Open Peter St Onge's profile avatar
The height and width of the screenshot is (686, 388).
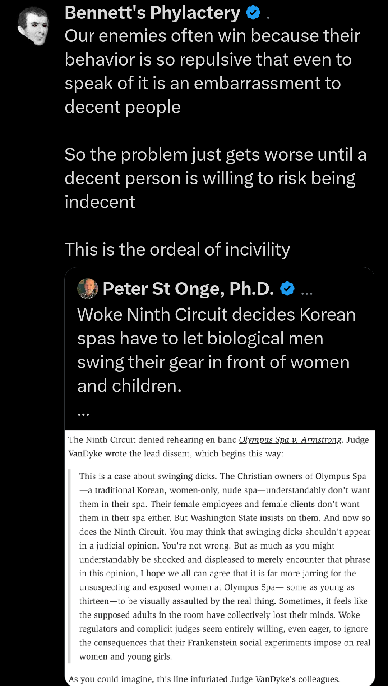click(87, 288)
